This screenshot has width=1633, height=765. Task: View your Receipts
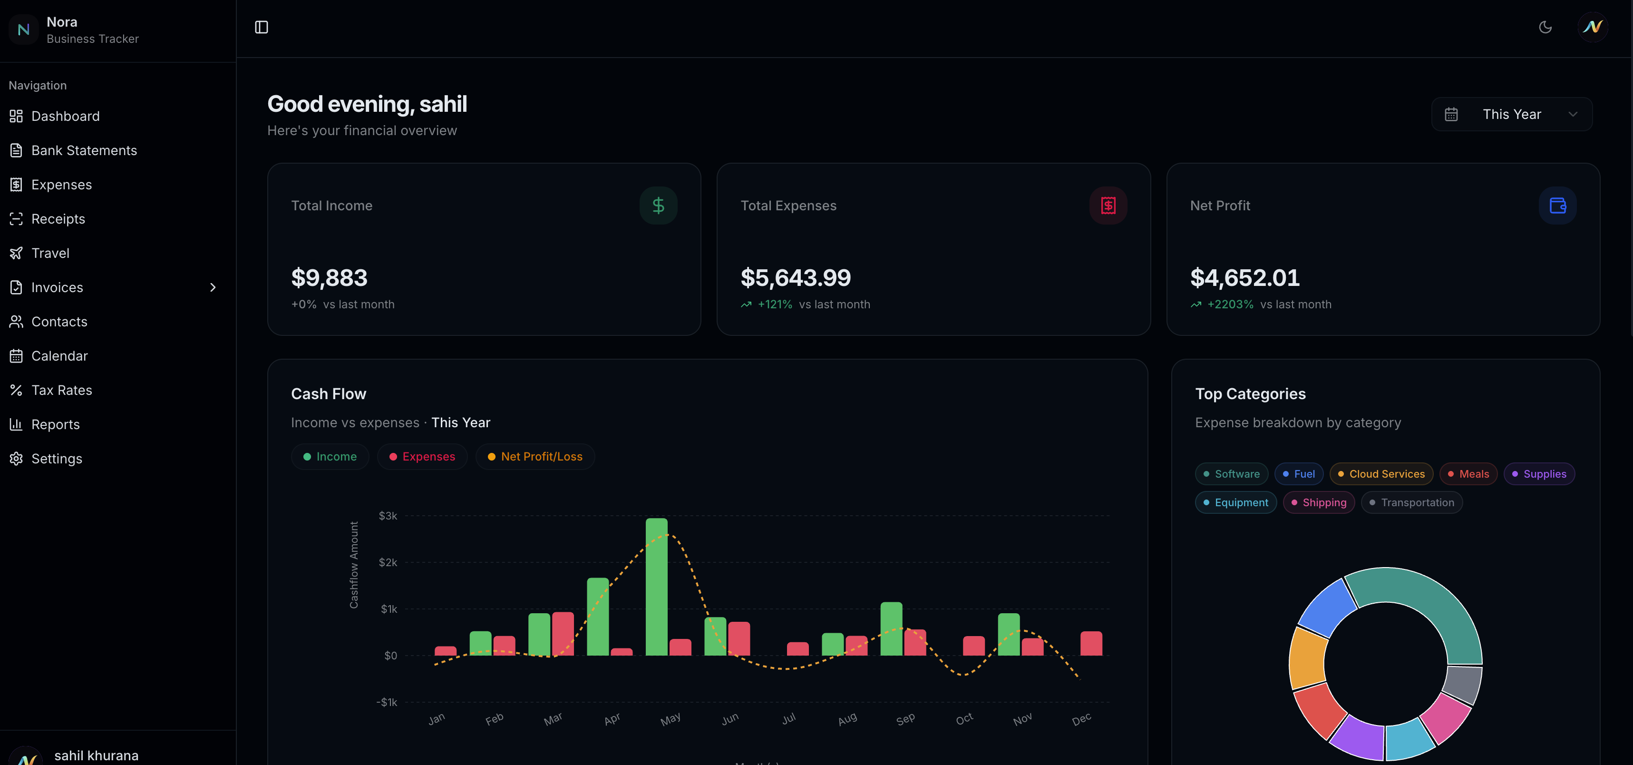[58, 219]
